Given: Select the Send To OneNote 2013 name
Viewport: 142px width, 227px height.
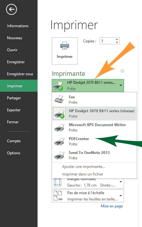Looking at the screenshot, I should (x=89, y=153).
